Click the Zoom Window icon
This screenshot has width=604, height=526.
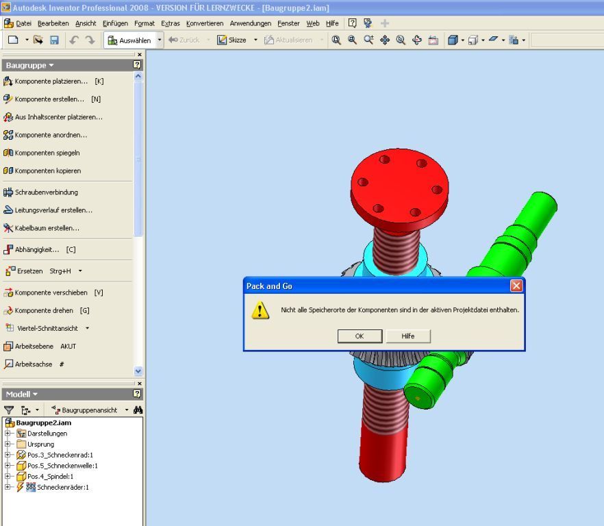352,40
